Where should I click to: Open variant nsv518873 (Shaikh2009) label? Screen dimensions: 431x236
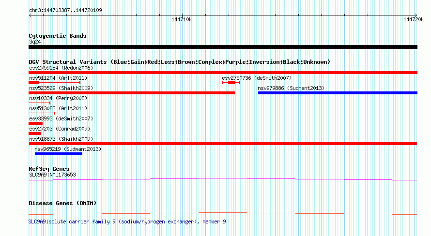point(61,139)
